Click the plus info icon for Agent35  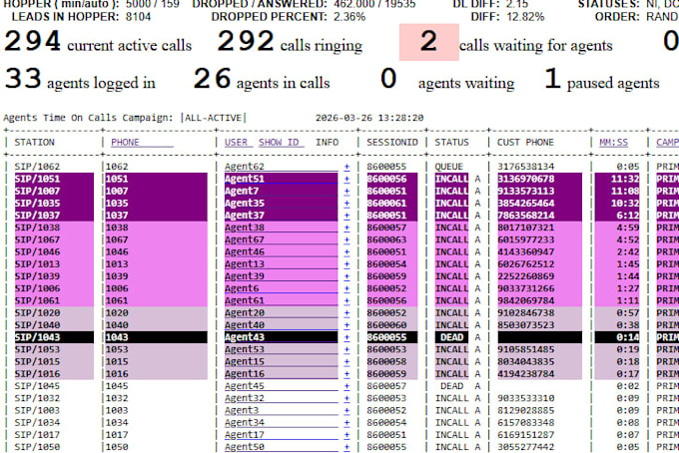[x=346, y=203]
